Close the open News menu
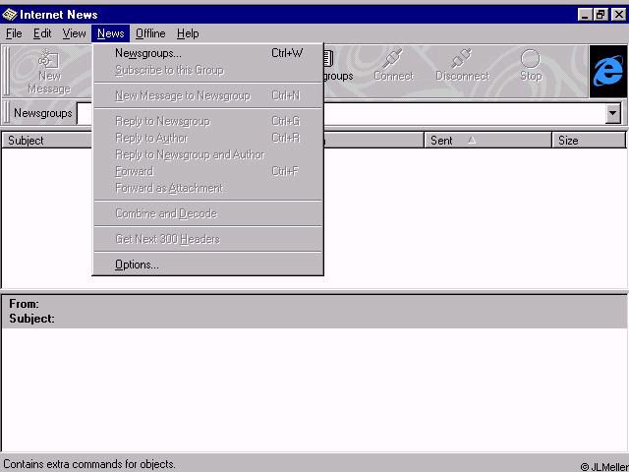The width and height of the screenshot is (629, 472). [110, 33]
